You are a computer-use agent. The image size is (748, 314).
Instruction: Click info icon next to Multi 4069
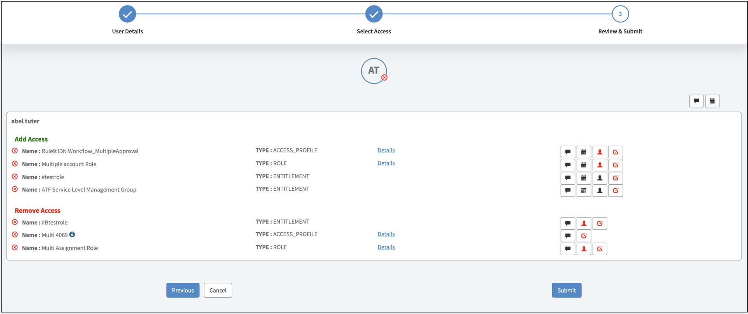point(72,235)
